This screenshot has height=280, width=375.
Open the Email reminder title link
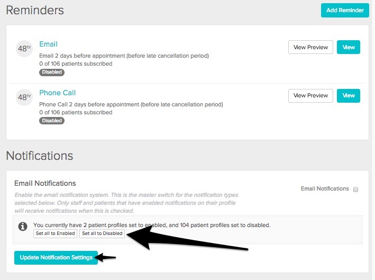[49, 44]
